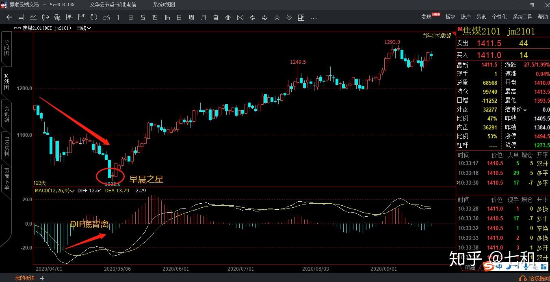Viewport: 550px width, 282px height.
Task: Click the headphone forum icon
Action: pyautogui.click(x=522, y=278)
